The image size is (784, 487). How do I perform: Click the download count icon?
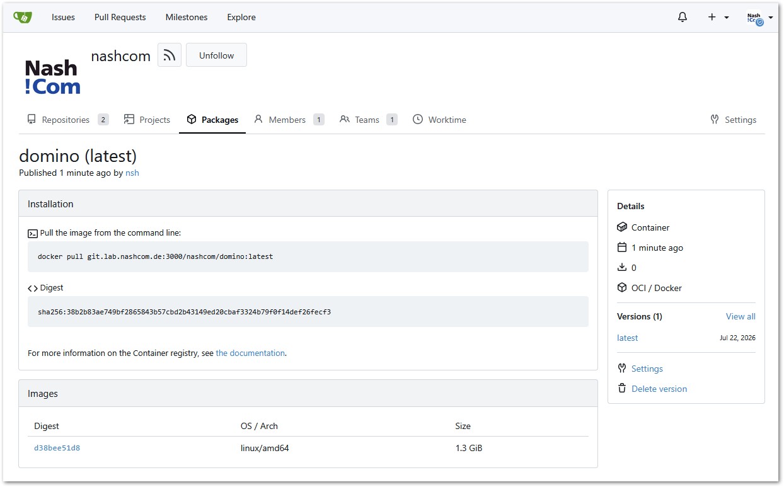[622, 268]
